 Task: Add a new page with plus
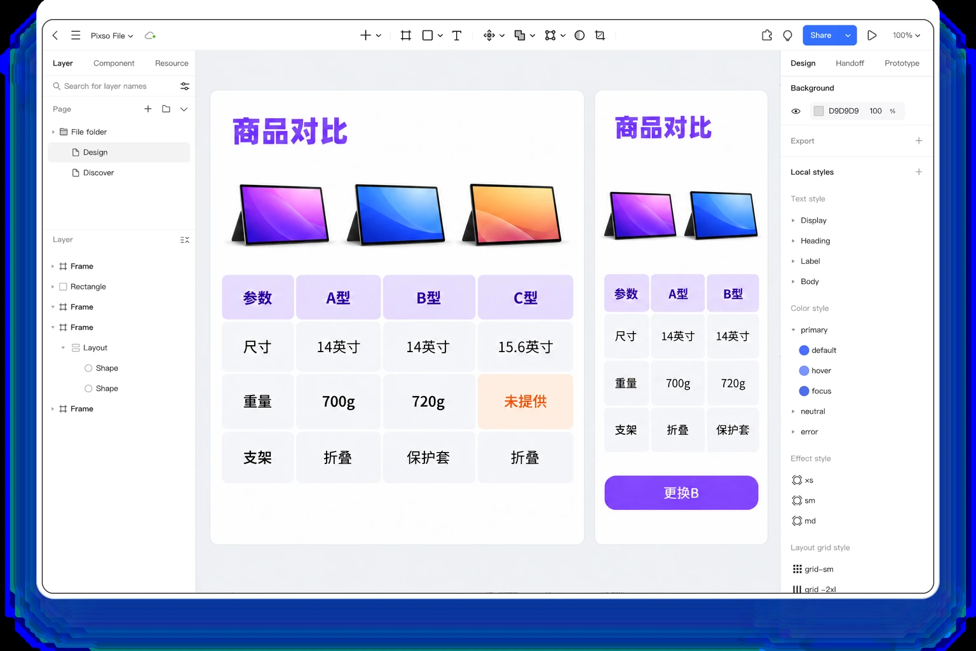[x=148, y=109]
